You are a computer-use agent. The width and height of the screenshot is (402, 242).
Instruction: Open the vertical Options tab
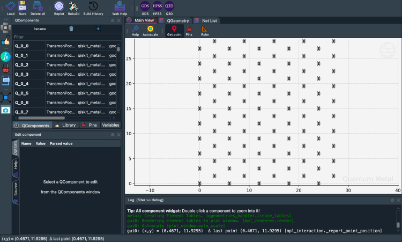(16, 148)
